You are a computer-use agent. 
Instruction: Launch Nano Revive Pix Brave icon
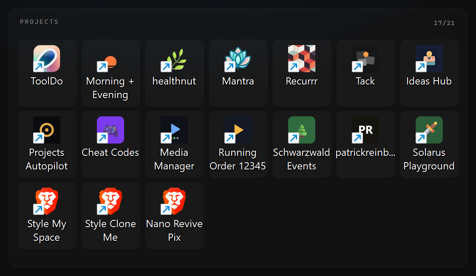[174, 201]
